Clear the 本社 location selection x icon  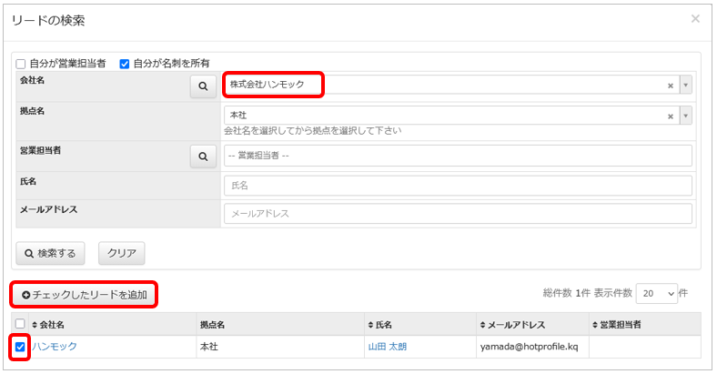[671, 116]
